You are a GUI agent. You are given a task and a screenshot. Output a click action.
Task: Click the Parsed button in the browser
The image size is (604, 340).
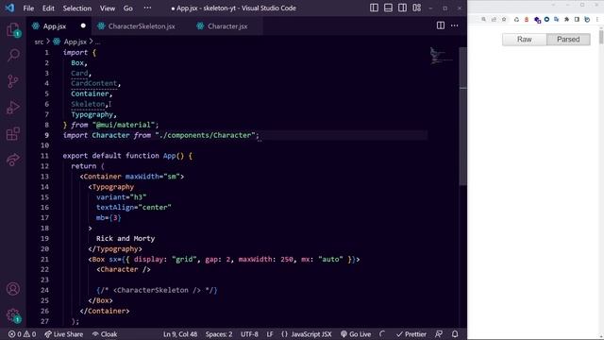[x=568, y=40]
